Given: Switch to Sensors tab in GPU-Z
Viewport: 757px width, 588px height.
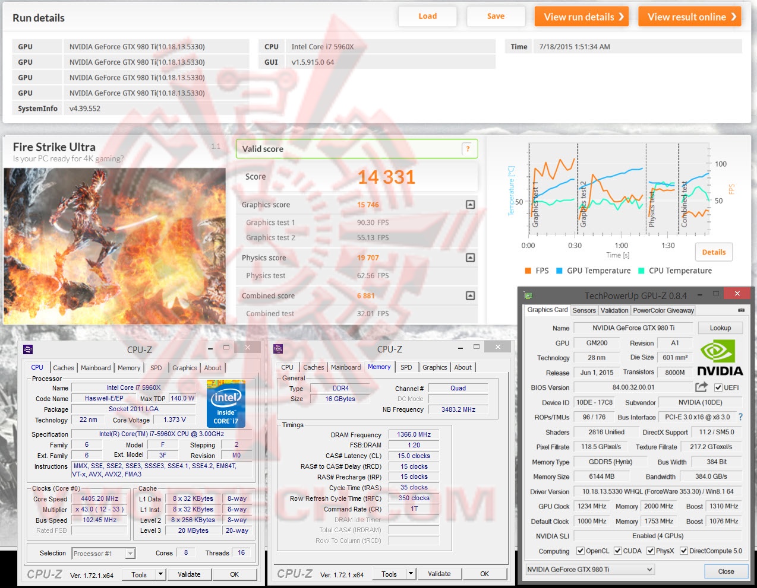Looking at the screenshot, I should (584, 310).
